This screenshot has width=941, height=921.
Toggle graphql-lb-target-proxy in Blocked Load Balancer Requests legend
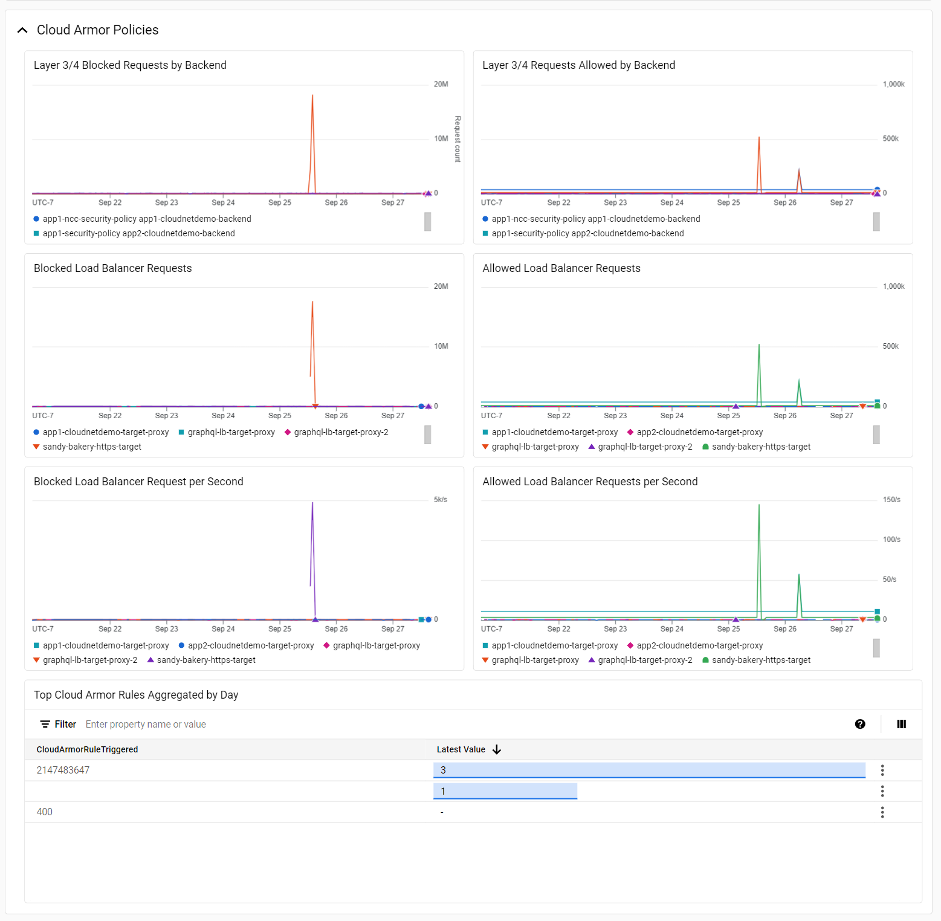tap(227, 432)
